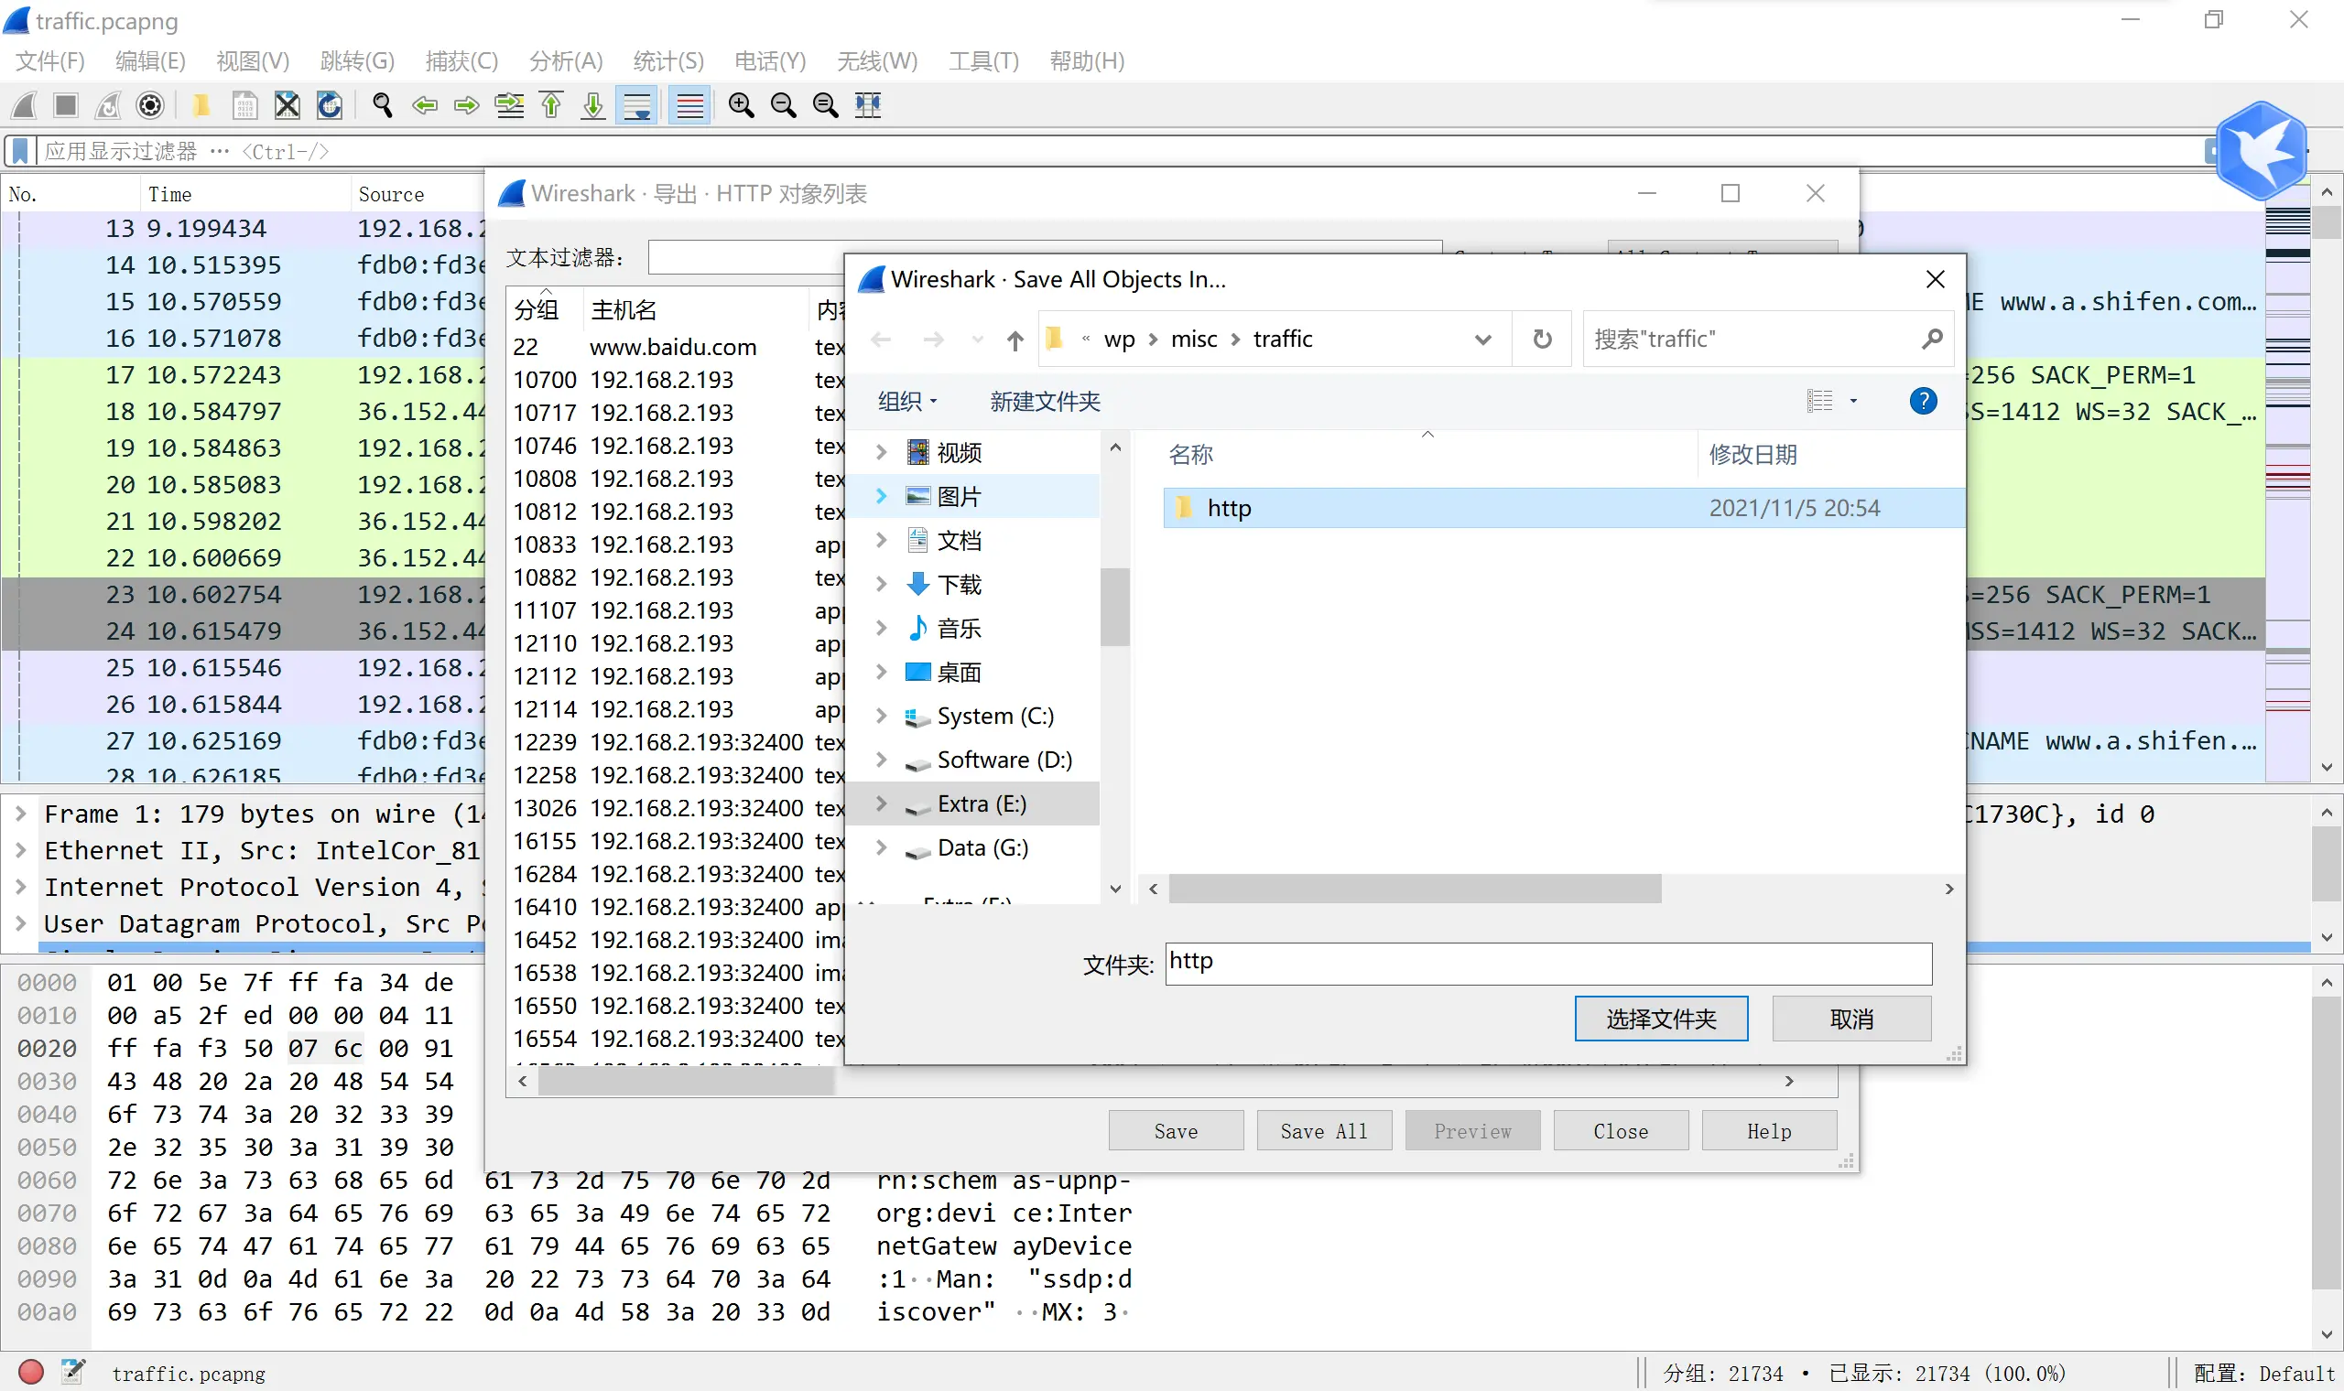This screenshot has width=2344, height=1391.
Task: Toggle packet list colorization
Action: tap(689, 105)
